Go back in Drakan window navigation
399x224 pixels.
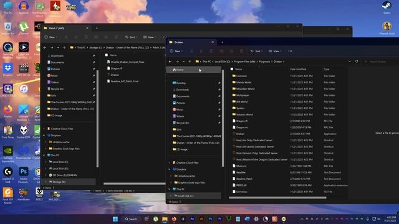point(170,62)
